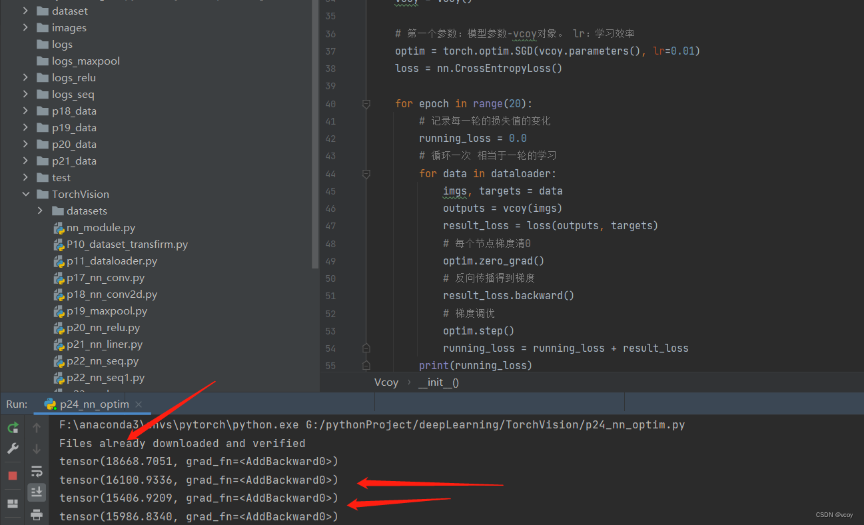Click the running_loss = 0.0 line
This screenshot has width=864, height=525.
pos(473,139)
